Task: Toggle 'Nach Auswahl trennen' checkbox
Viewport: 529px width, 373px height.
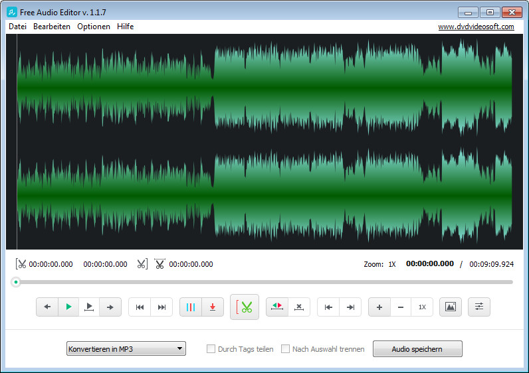Action: point(285,349)
